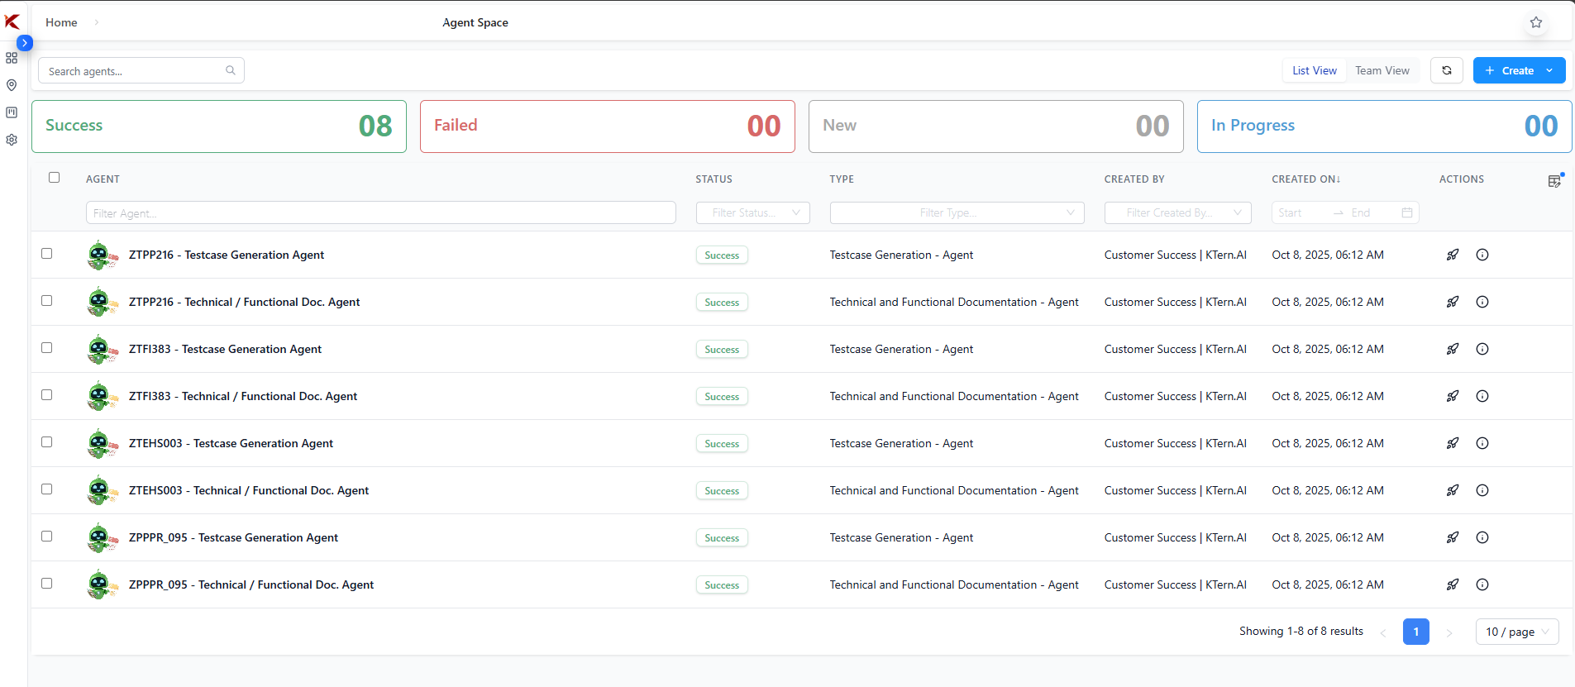Open the 10 / page size selector
The height and width of the screenshot is (687, 1575).
tap(1516, 632)
